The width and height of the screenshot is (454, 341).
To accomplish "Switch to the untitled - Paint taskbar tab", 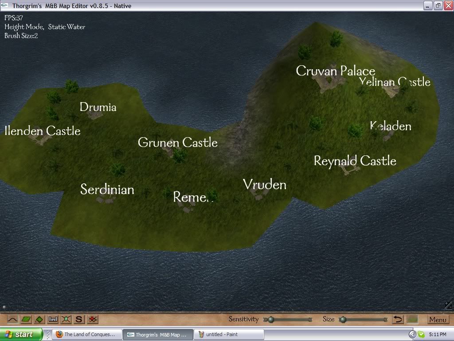I will pyautogui.click(x=229, y=334).
